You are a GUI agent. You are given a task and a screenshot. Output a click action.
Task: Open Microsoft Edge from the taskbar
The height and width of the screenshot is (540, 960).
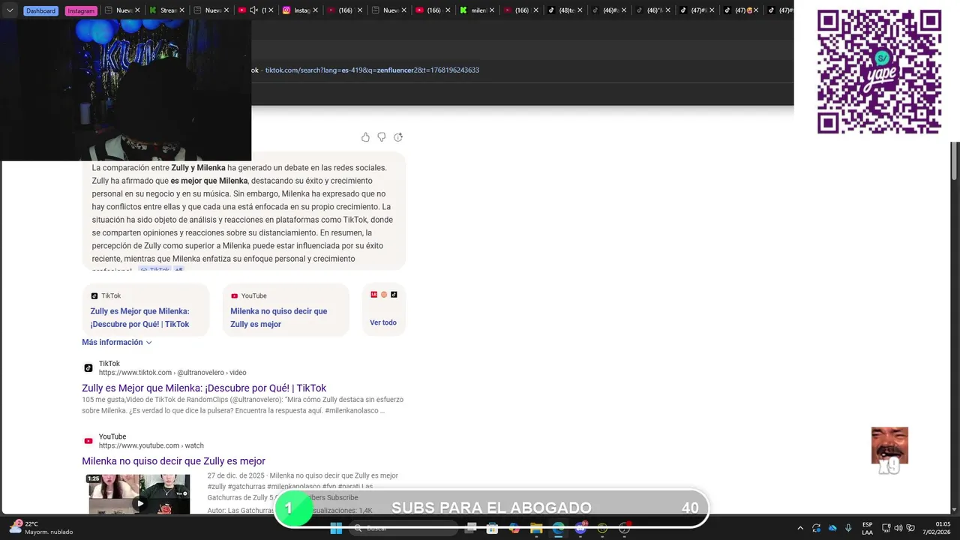click(x=559, y=529)
